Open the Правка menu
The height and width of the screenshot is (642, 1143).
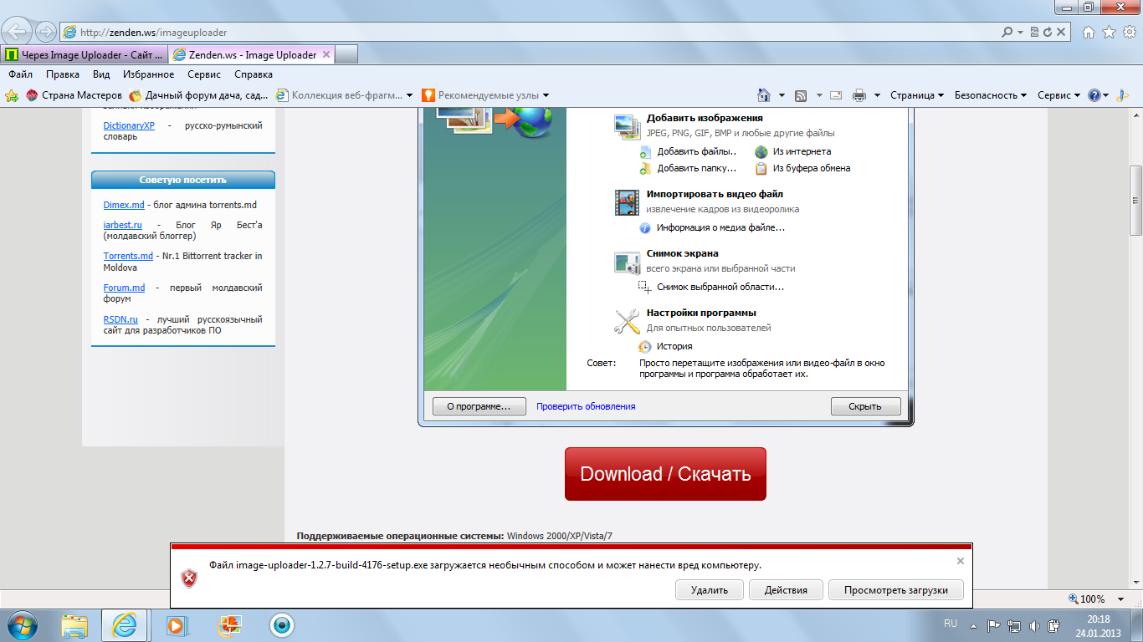[63, 74]
